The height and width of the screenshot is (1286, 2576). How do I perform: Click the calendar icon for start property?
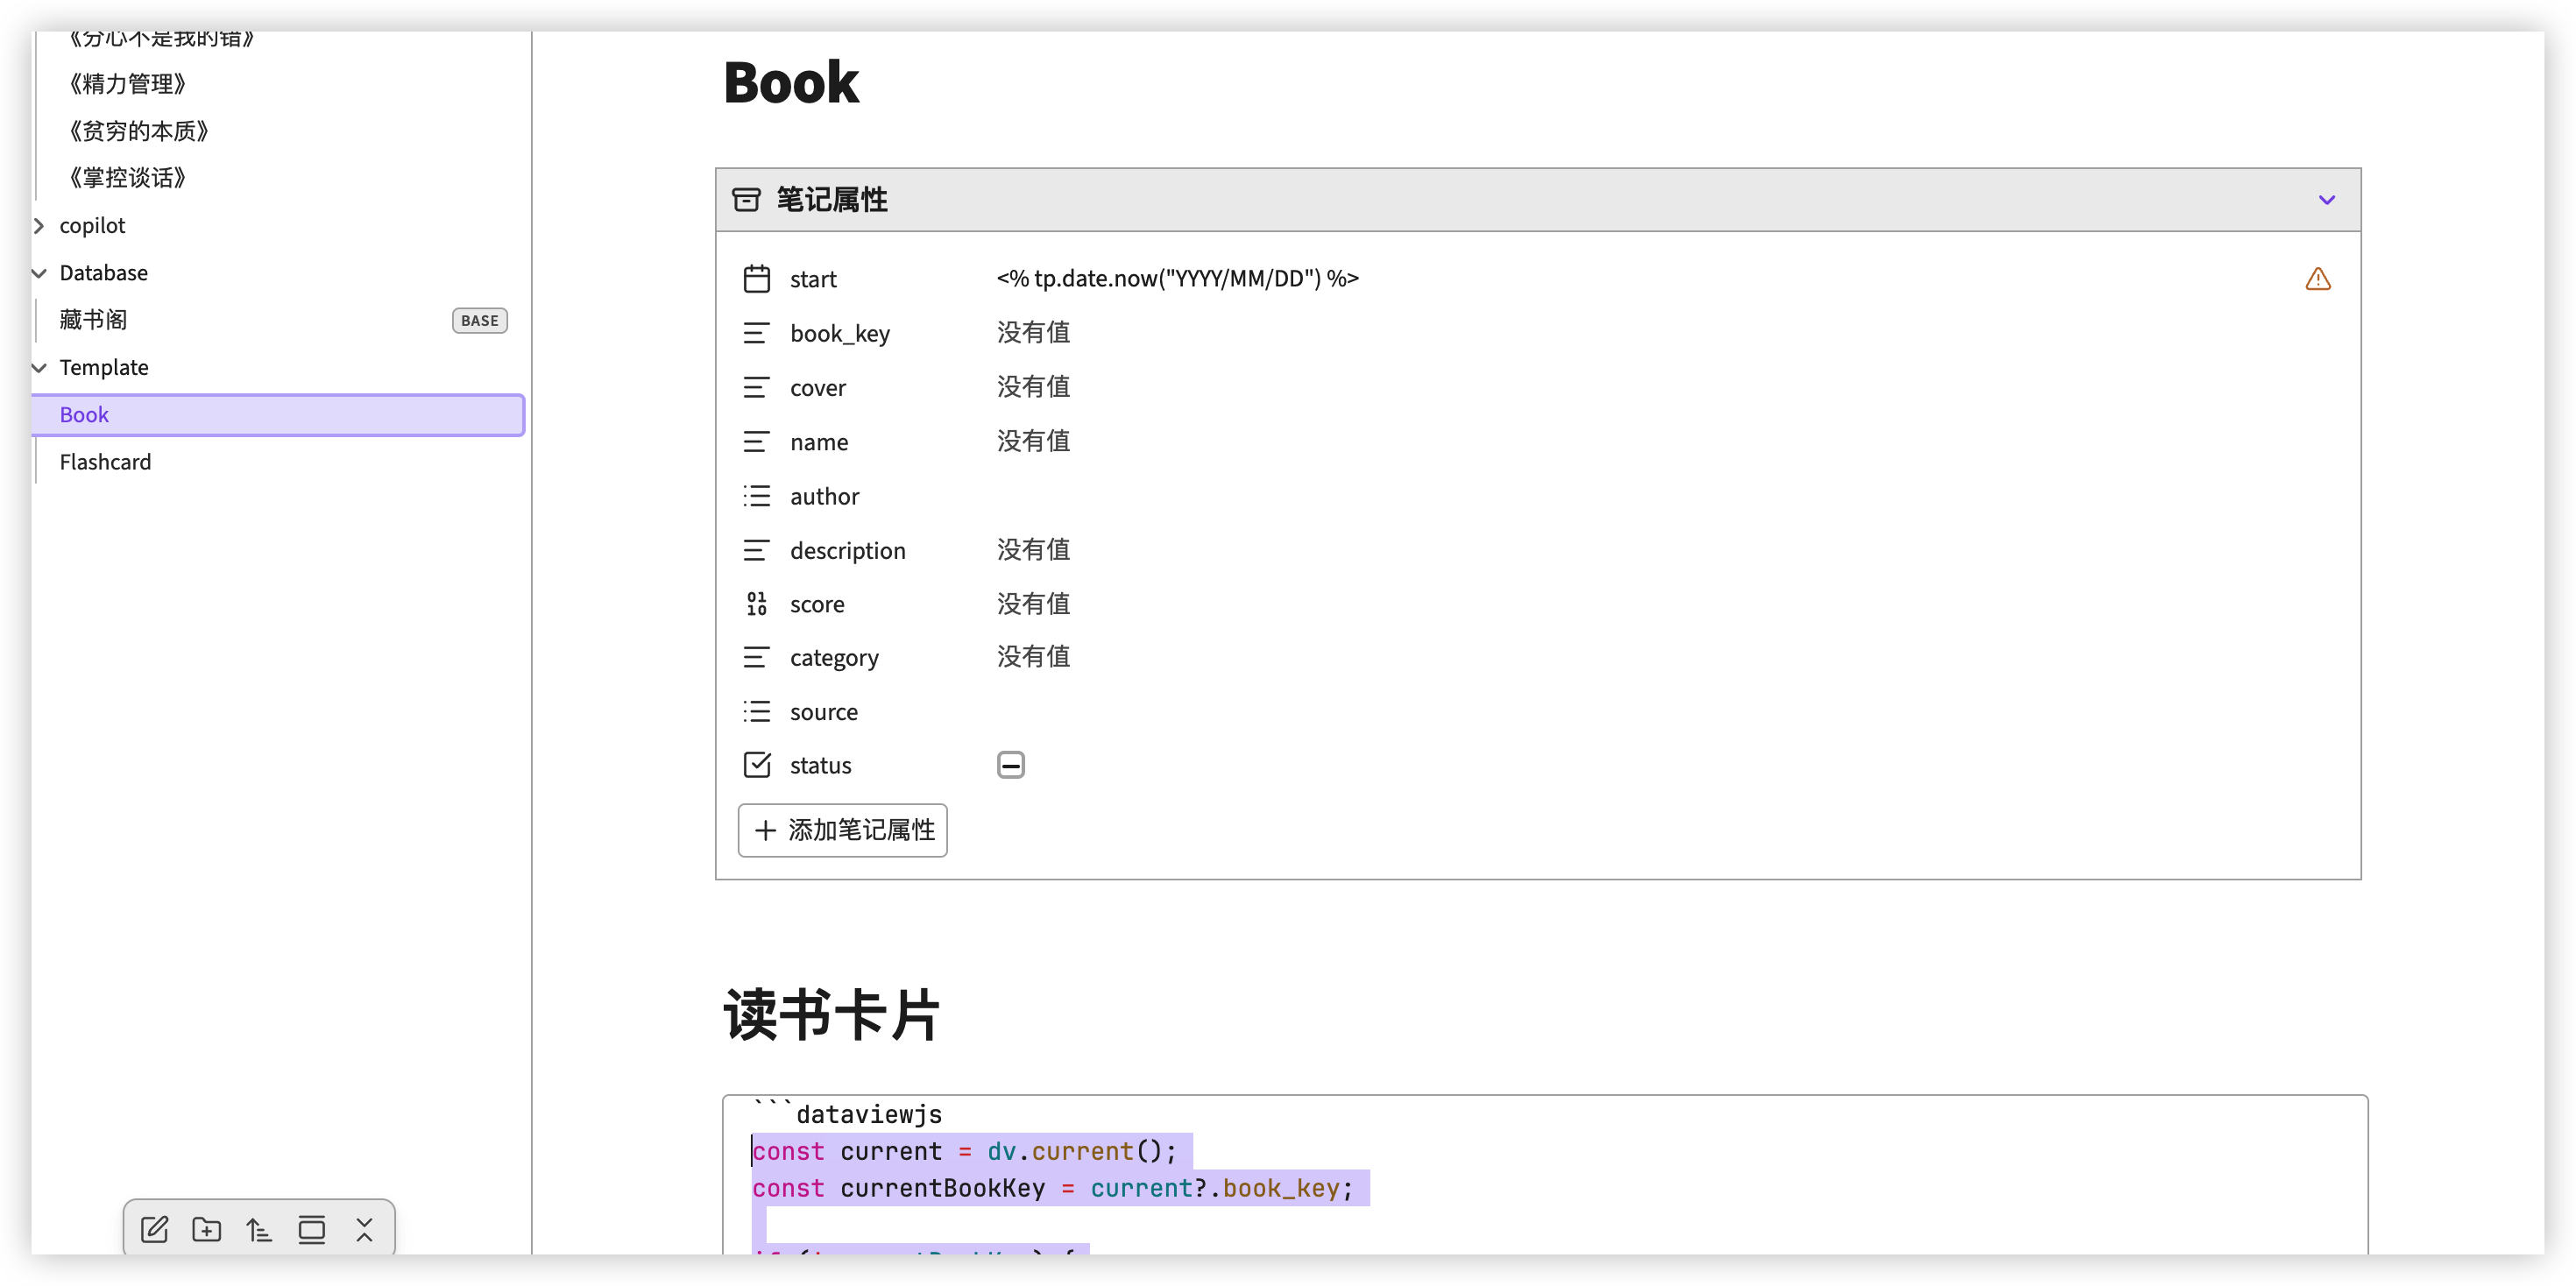pyautogui.click(x=757, y=279)
